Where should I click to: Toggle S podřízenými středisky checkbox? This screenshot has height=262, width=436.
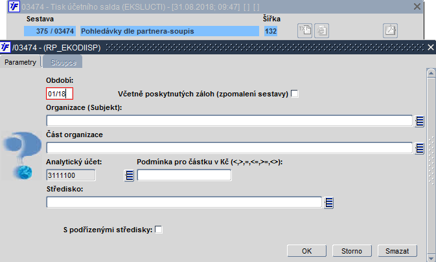[159, 230]
